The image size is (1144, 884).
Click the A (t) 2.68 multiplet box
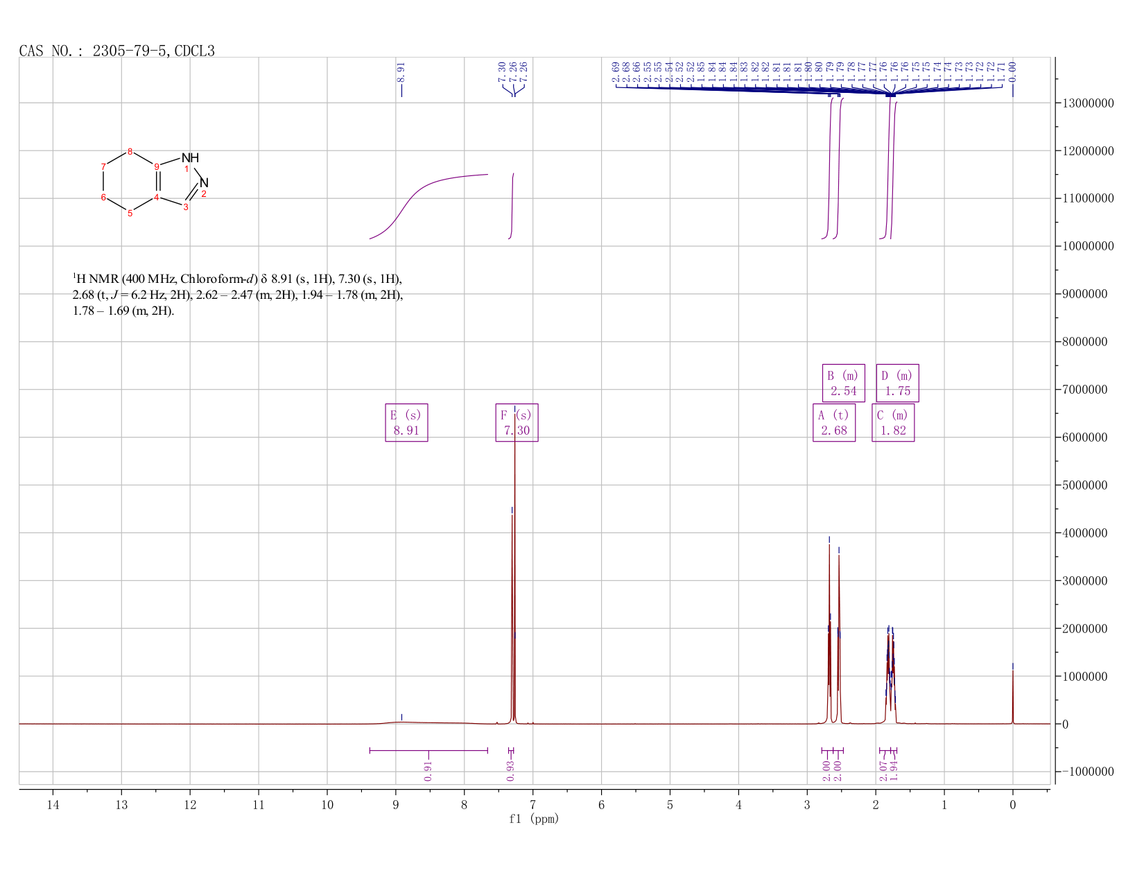click(834, 422)
